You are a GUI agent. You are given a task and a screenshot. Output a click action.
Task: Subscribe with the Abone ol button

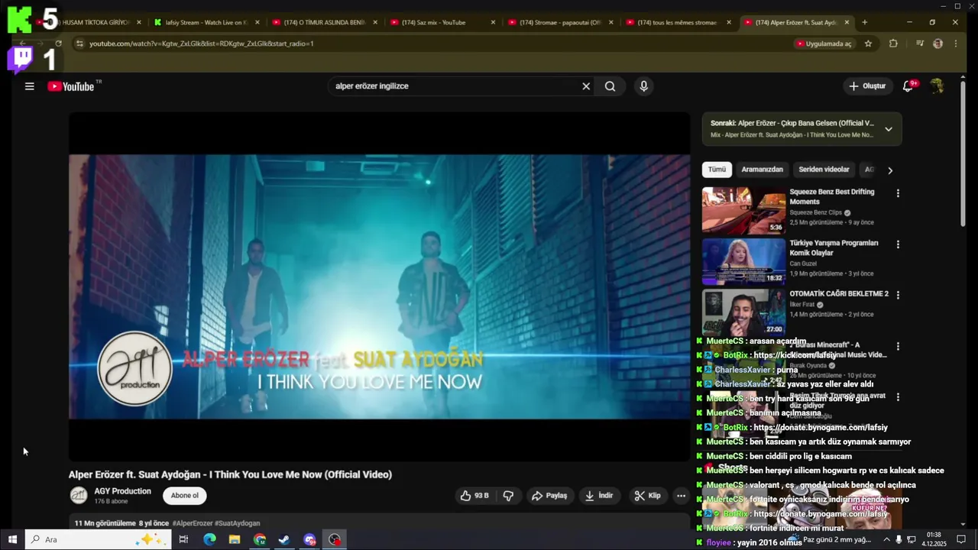(184, 496)
